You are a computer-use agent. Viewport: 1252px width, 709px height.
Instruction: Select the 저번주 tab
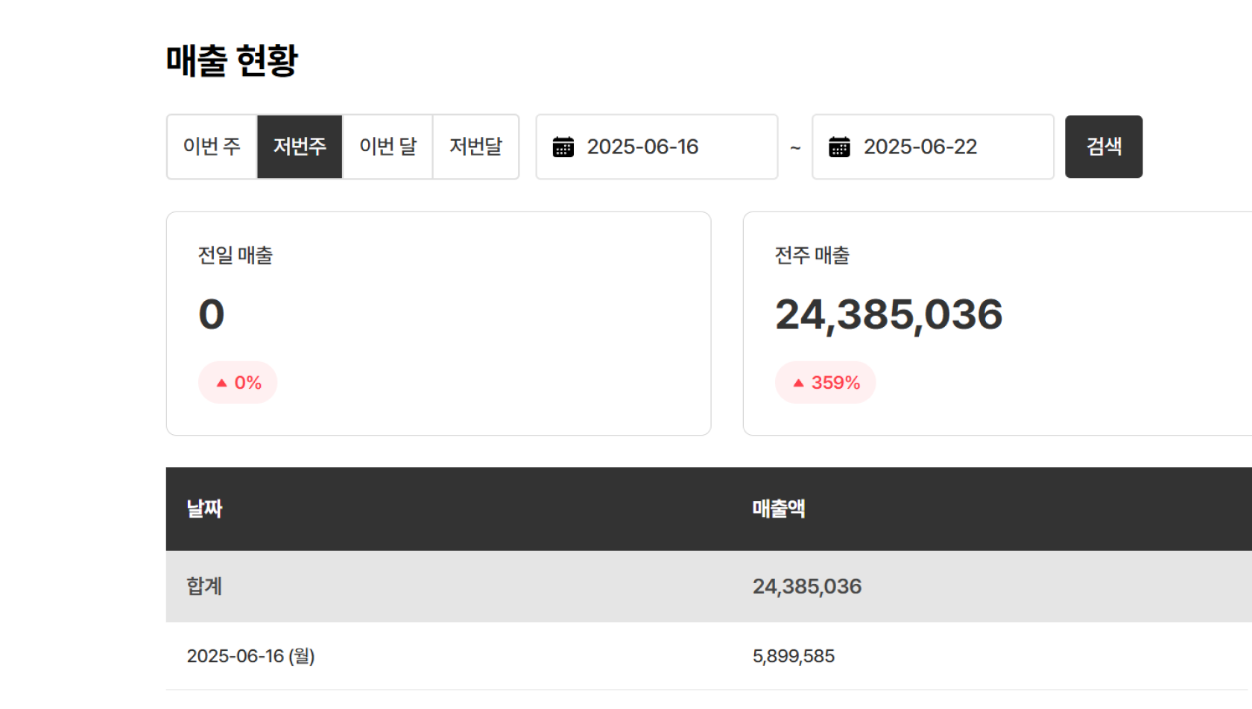tap(300, 147)
